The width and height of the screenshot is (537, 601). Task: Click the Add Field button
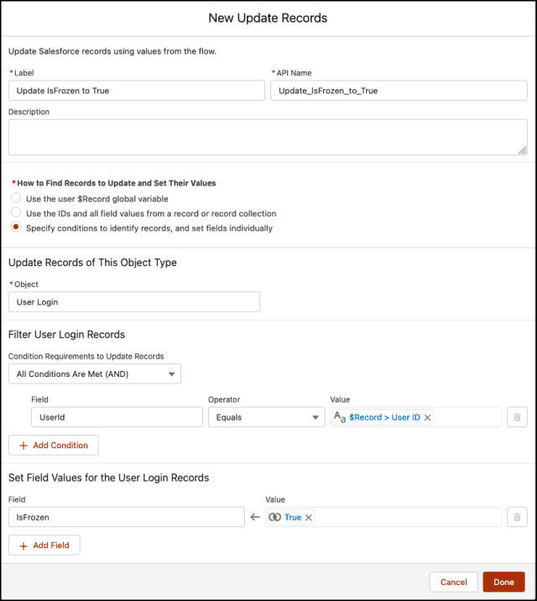coord(44,545)
